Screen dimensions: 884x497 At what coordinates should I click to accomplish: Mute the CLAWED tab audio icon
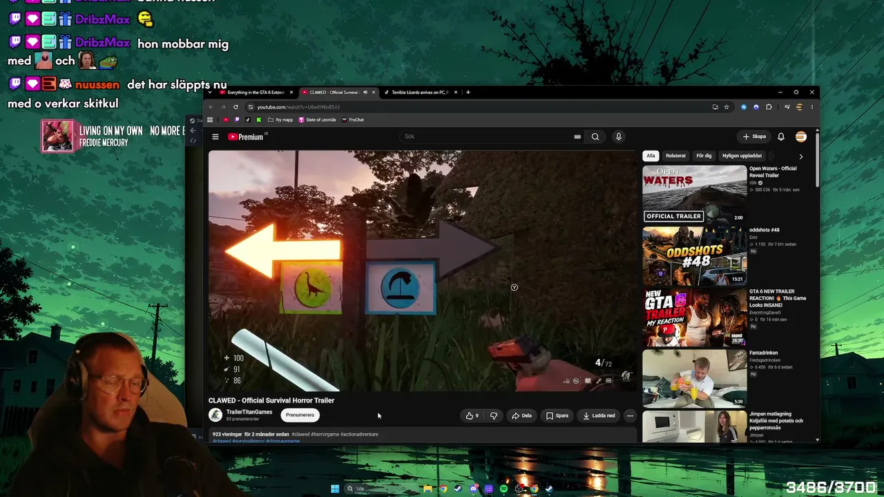pos(365,92)
